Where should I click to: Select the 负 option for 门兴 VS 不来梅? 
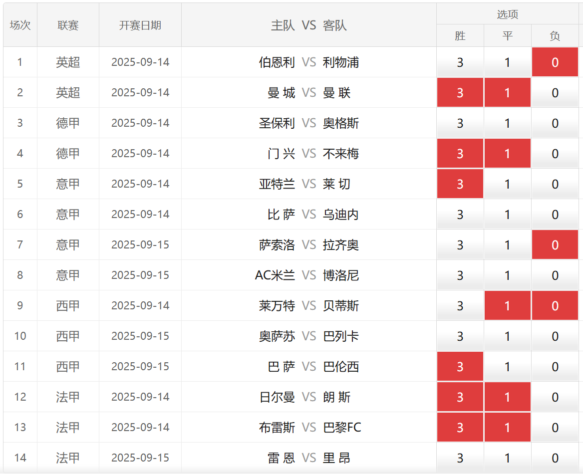pyautogui.click(x=555, y=154)
